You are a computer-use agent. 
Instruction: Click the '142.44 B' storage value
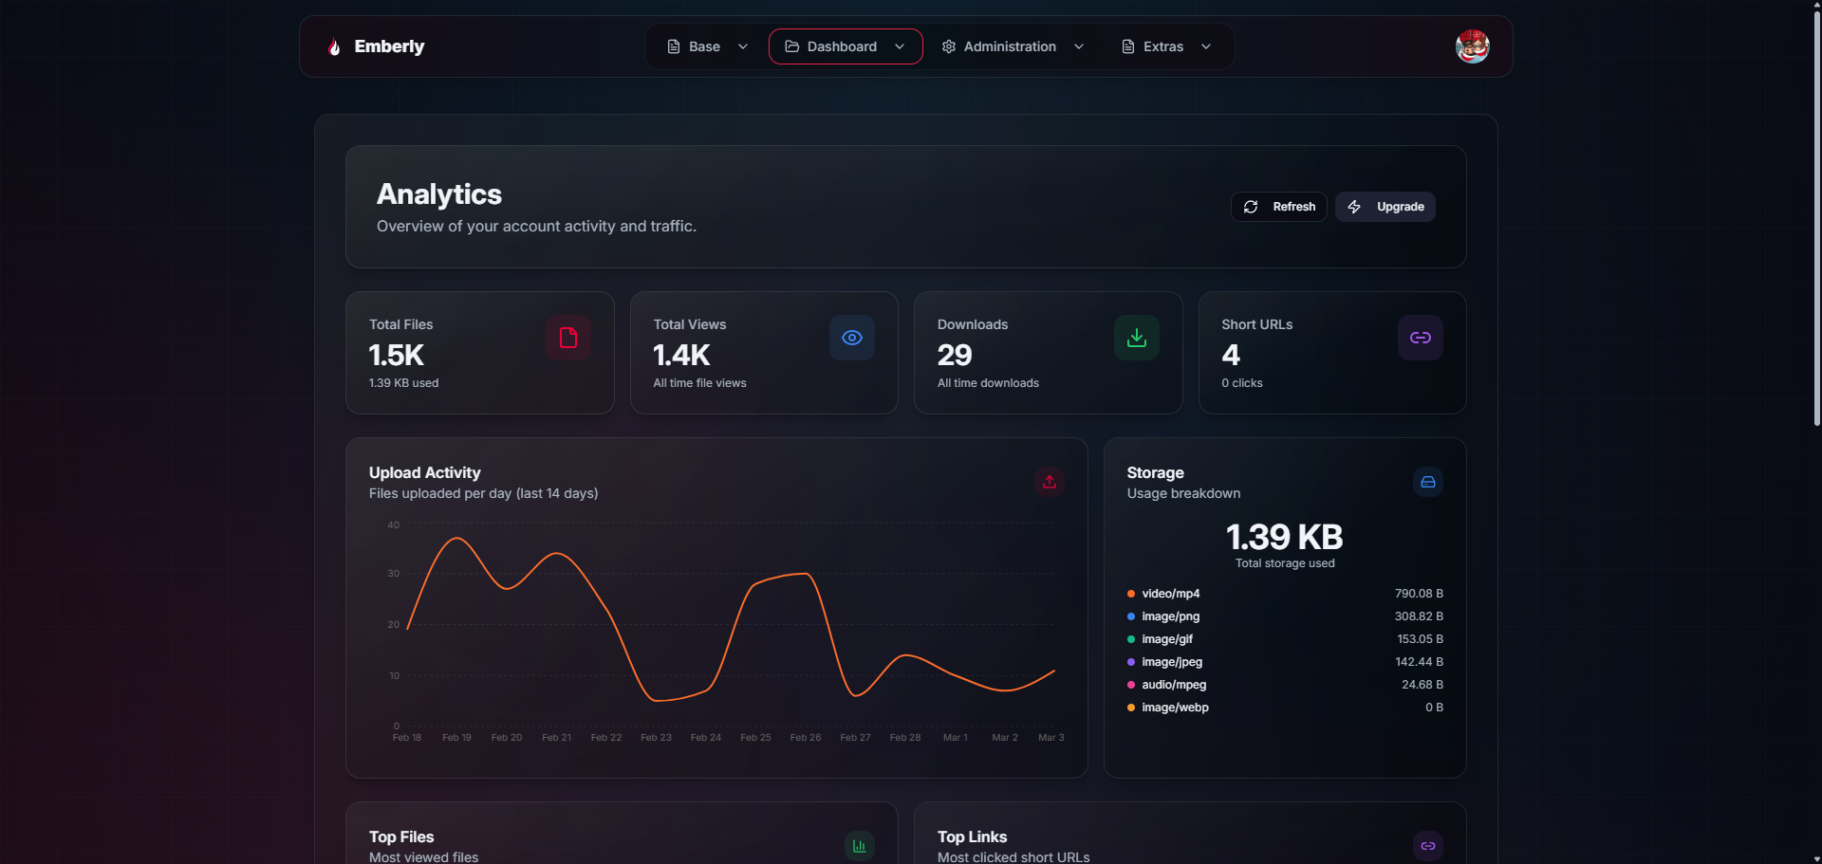tap(1420, 662)
